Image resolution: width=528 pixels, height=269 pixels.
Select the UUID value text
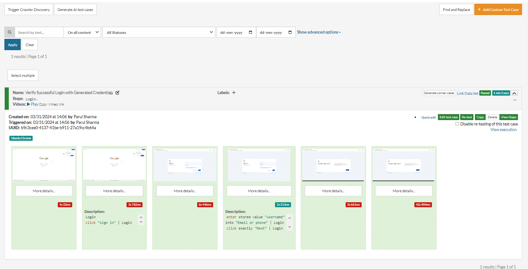pos(58,128)
